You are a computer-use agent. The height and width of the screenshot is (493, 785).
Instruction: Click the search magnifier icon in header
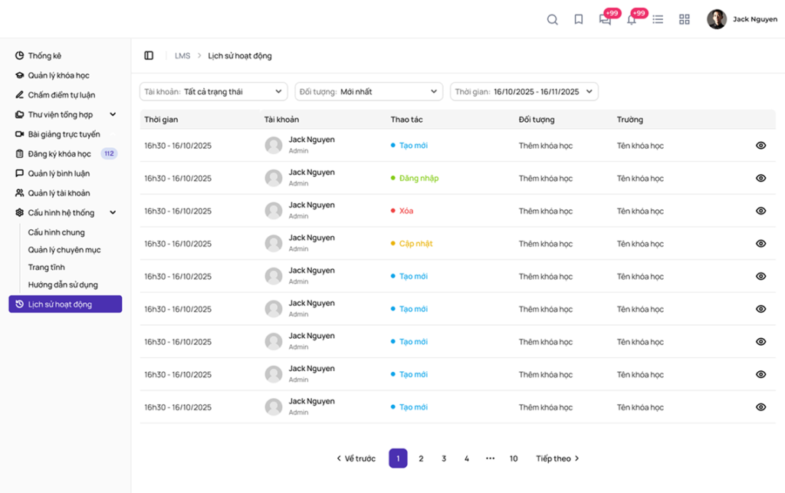552,20
